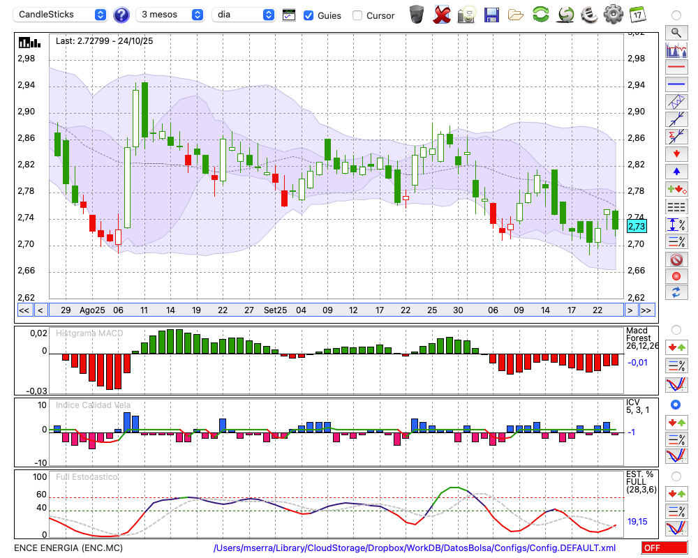Enable the Cursor checkbox

coord(357,15)
